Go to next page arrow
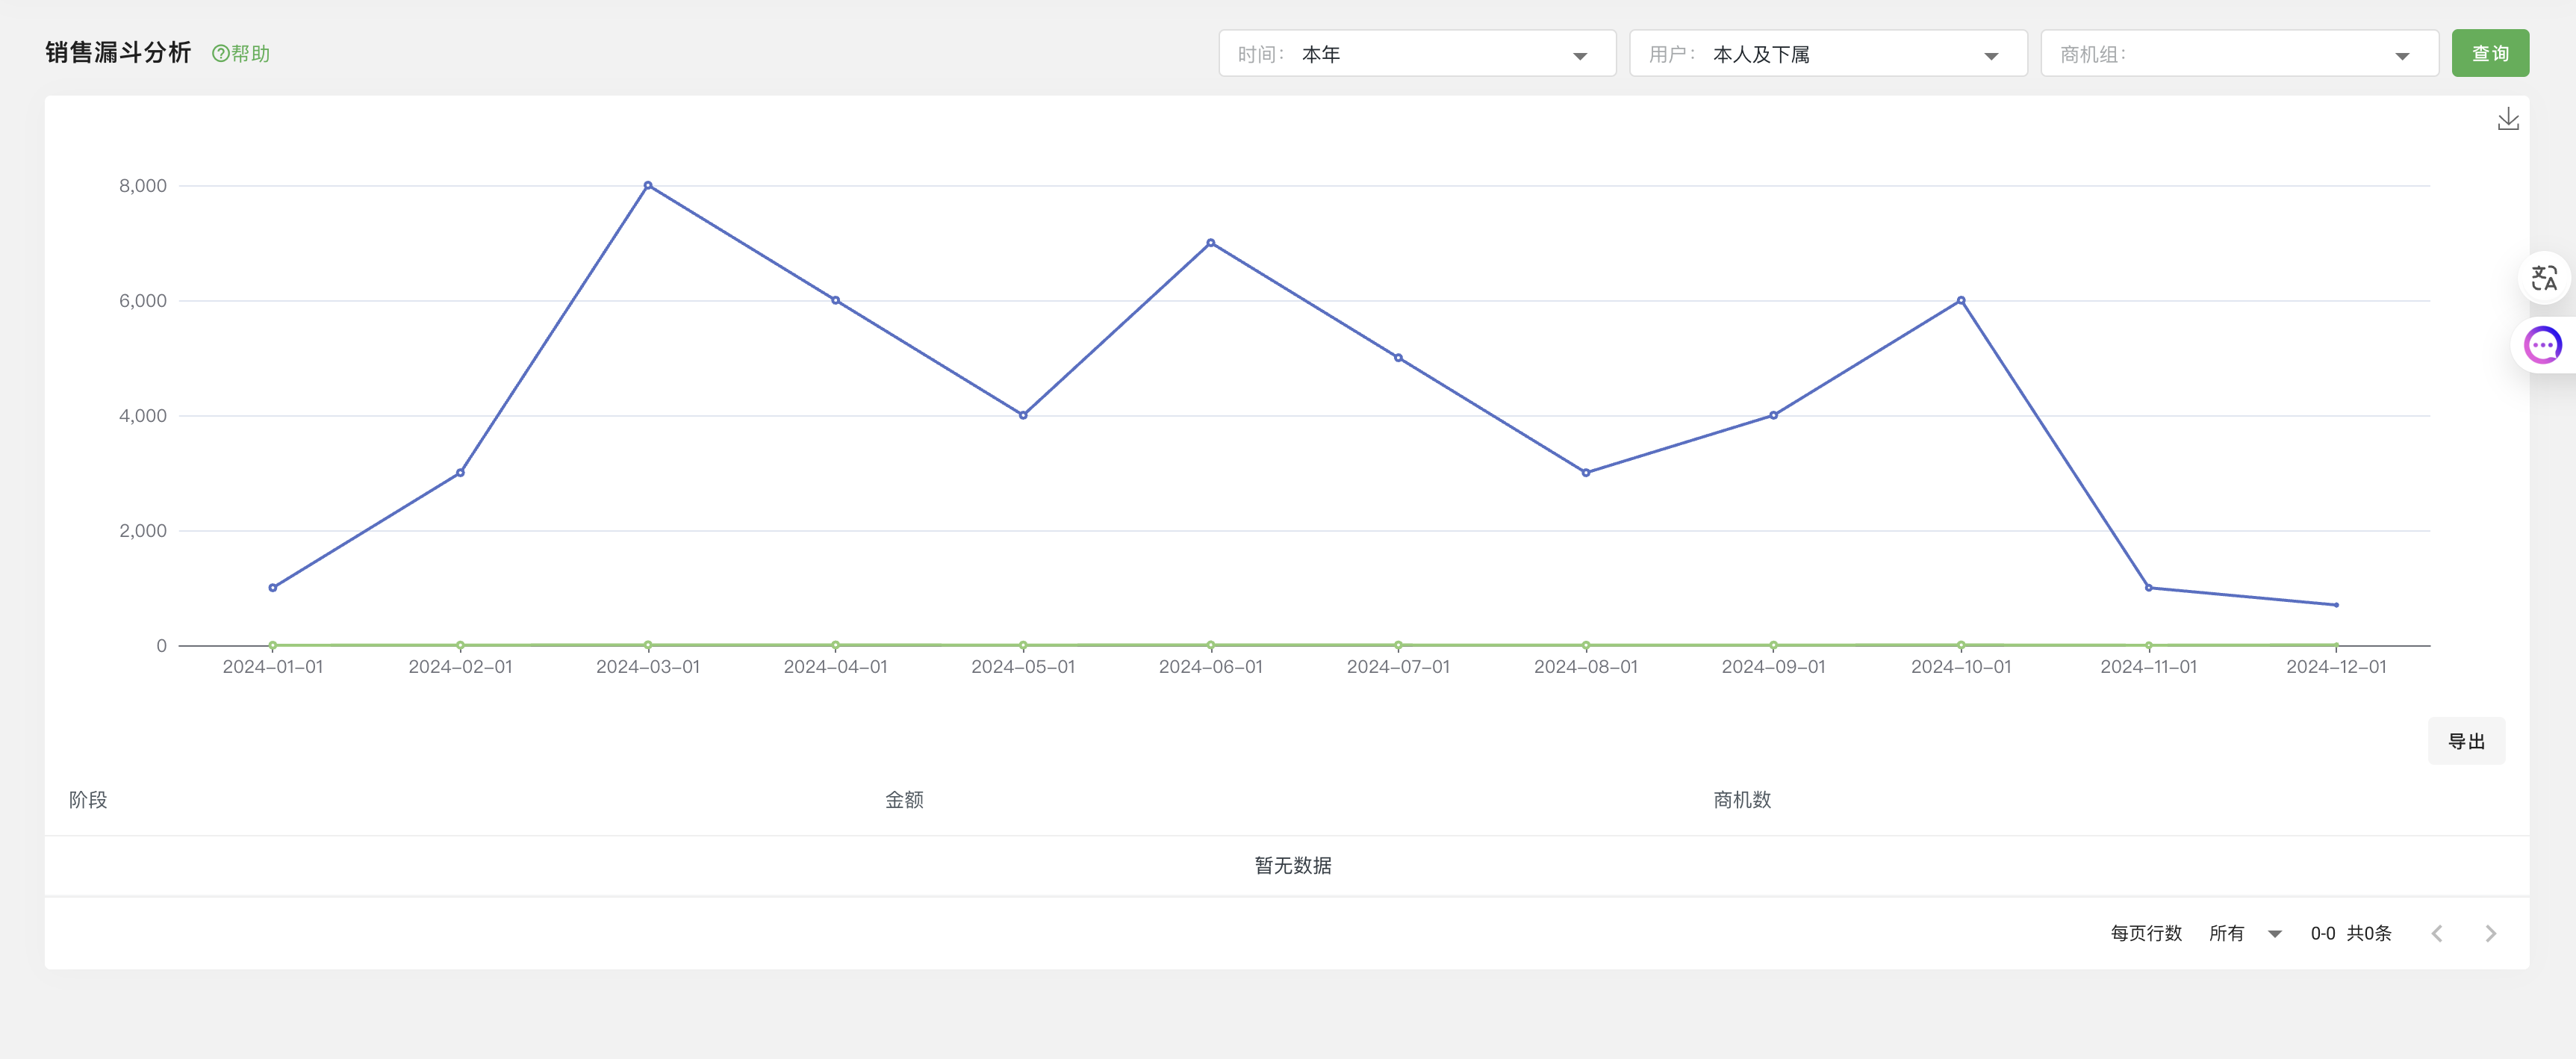 coord(2490,933)
